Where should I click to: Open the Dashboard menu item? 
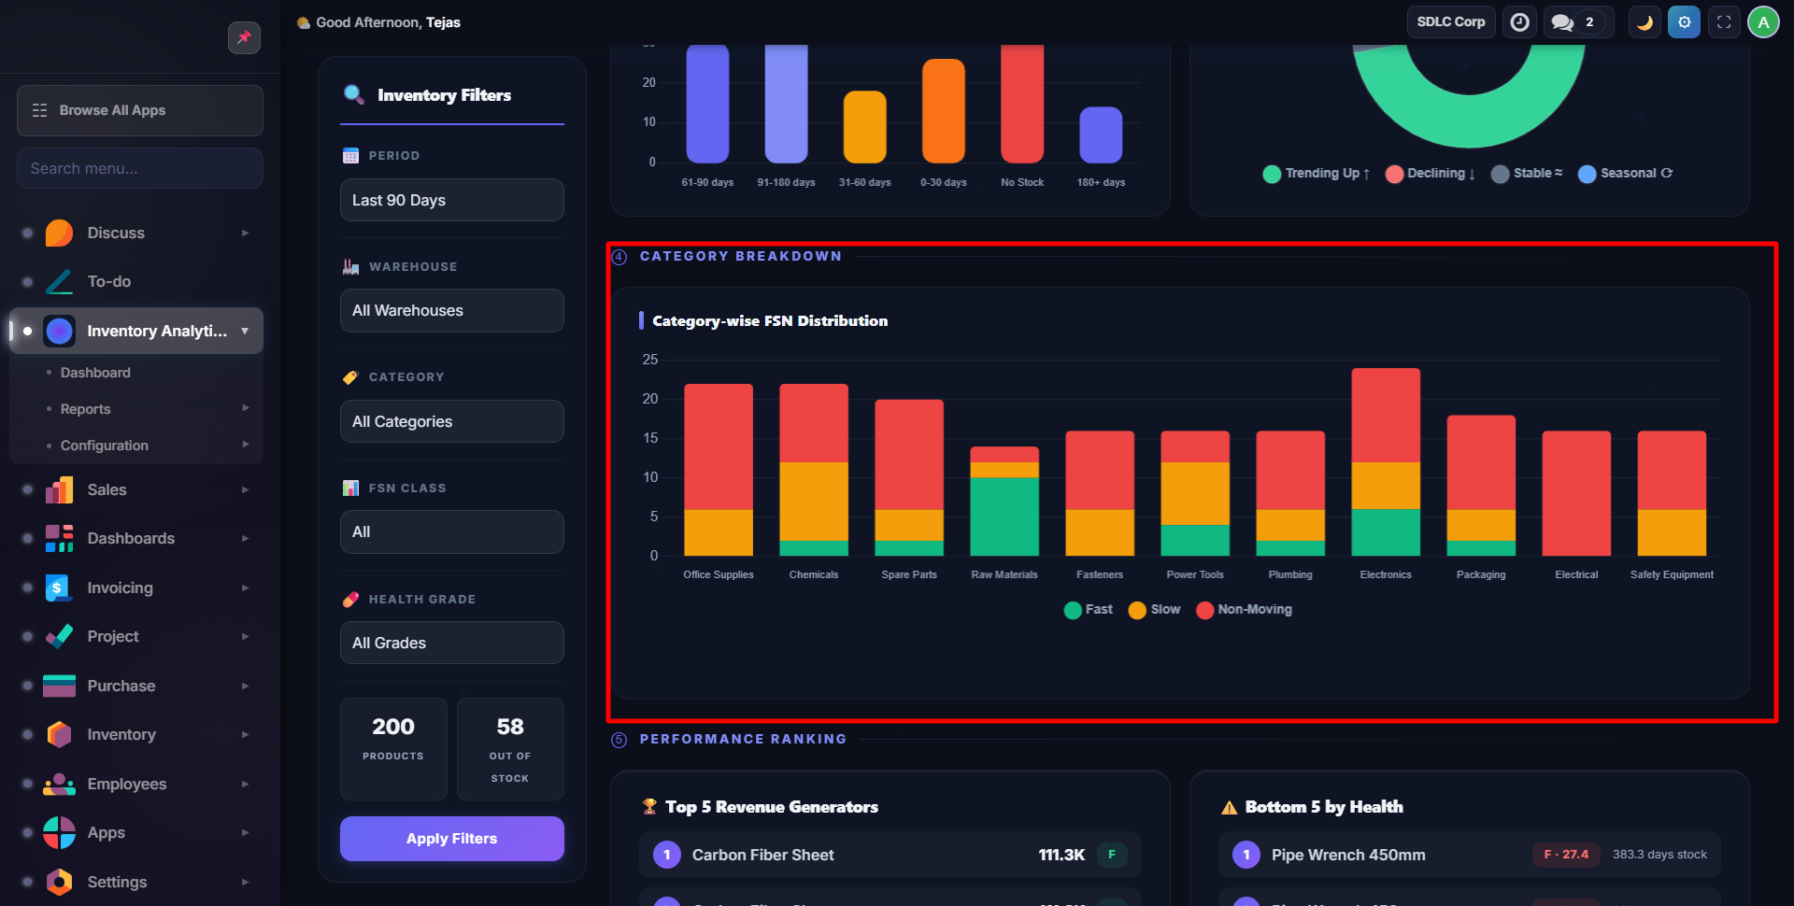click(95, 373)
